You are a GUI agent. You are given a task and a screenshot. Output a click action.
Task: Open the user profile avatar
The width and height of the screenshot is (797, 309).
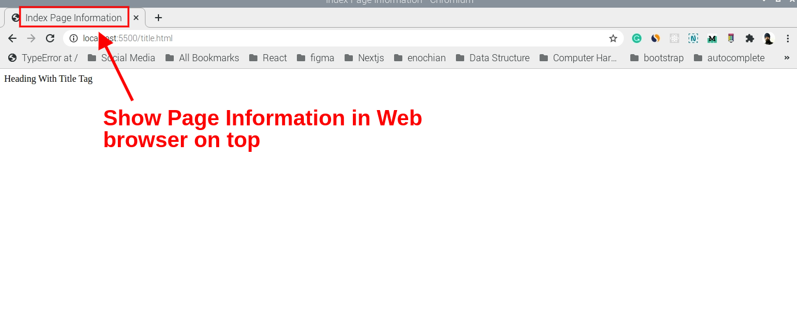(x=768, y=38)
